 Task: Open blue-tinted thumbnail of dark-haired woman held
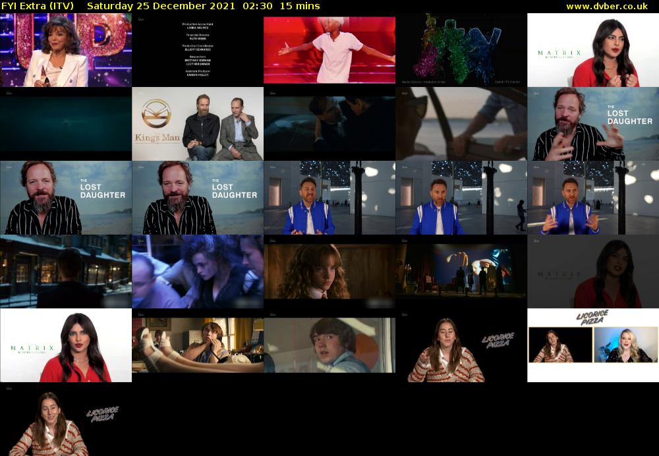(x=198, y=271)
